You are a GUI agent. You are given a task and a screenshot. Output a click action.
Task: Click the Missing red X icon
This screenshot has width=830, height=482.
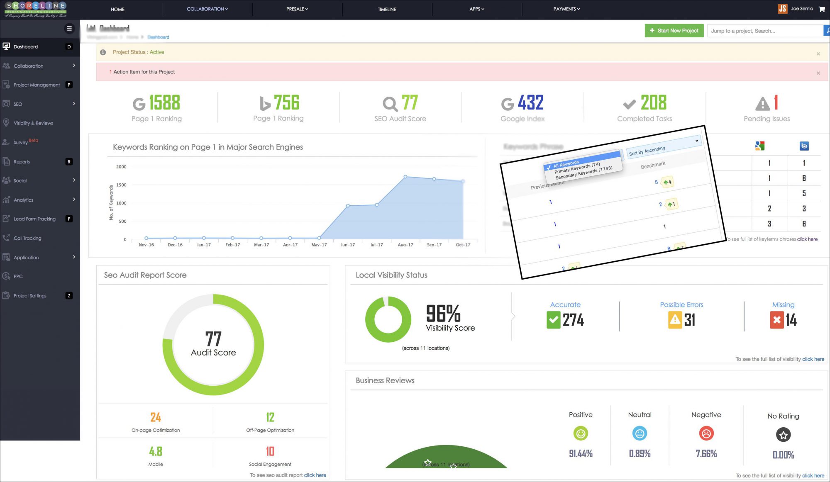click(777, 320)
